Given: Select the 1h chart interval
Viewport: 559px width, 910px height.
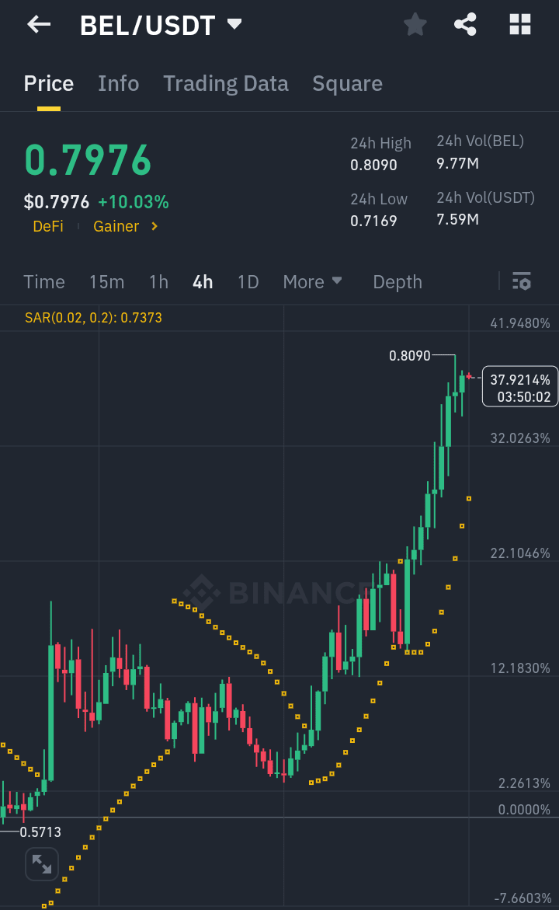Looking at the screenshot, I should [x=158, y=282].
